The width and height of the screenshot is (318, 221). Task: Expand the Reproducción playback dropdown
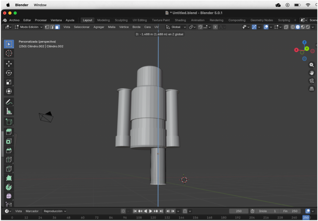point(55,211)
